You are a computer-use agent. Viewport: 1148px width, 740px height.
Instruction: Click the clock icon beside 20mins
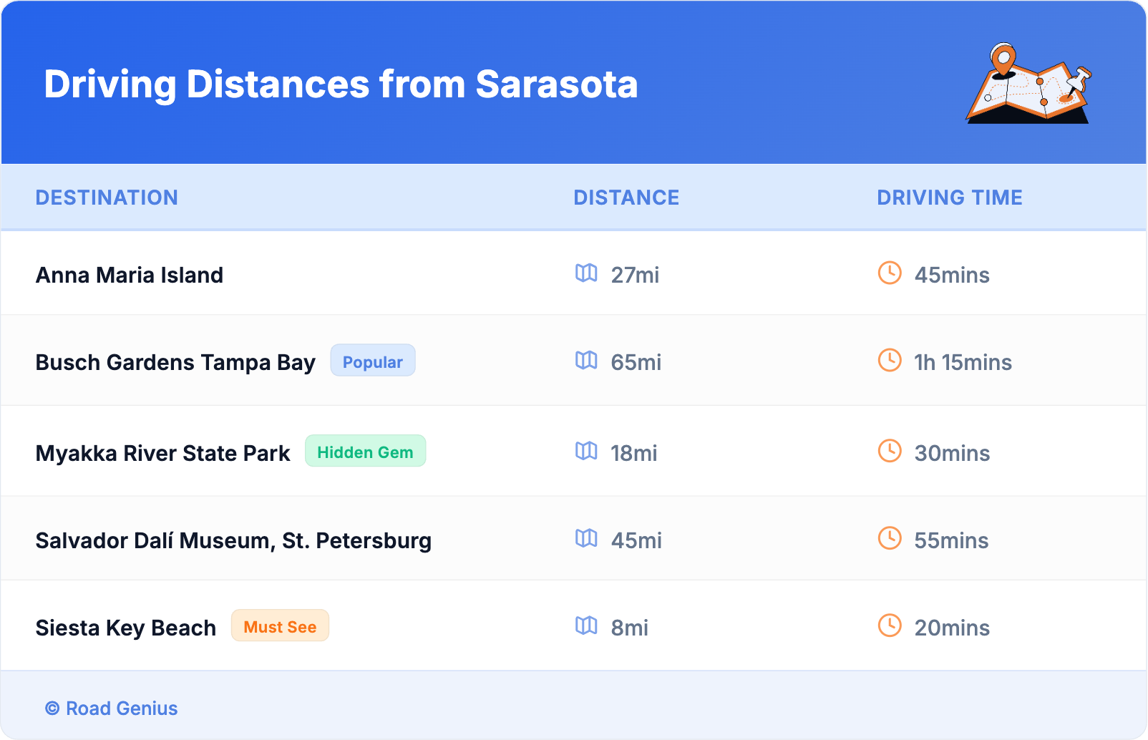(890, 626)
